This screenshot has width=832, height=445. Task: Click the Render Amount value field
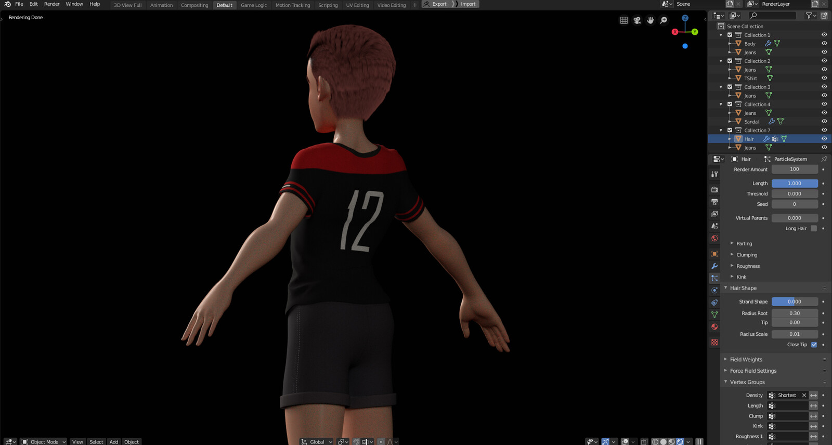(795, 169)
